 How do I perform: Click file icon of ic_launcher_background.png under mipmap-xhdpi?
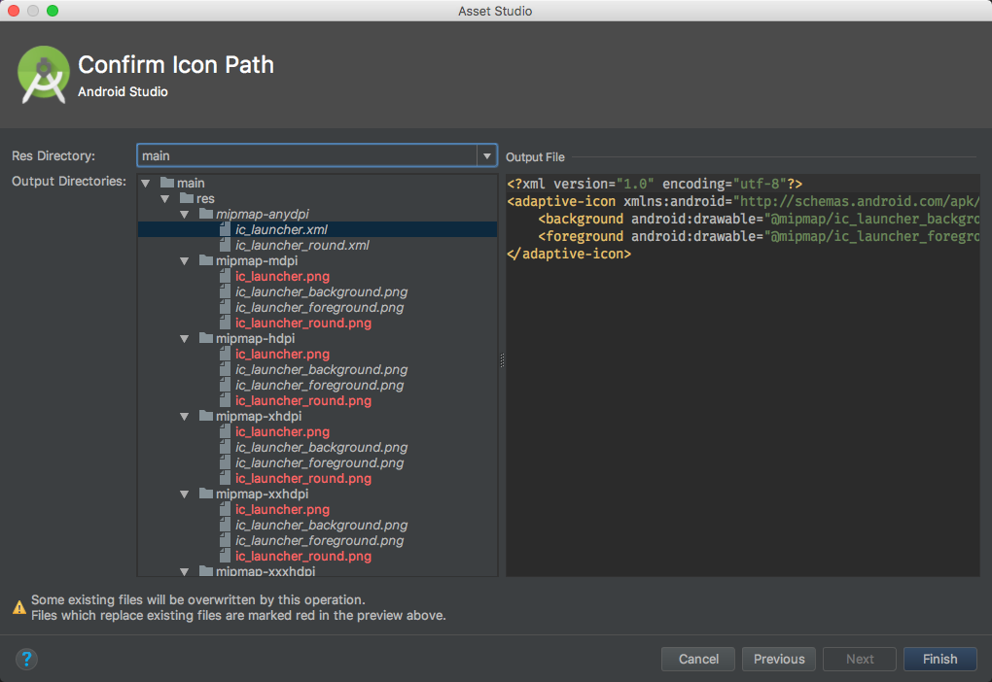coord(226,448)
